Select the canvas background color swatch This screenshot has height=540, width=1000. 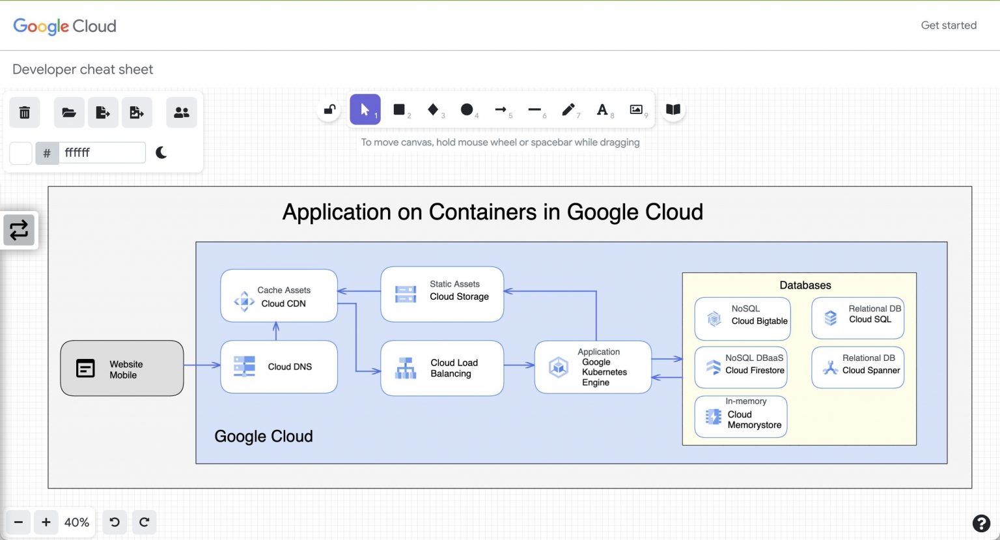20,152
